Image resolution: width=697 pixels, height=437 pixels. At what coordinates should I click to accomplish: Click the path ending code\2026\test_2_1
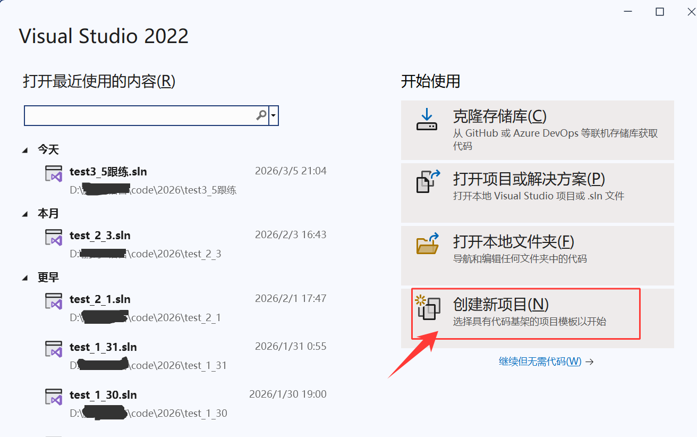(x=145, y=318)
